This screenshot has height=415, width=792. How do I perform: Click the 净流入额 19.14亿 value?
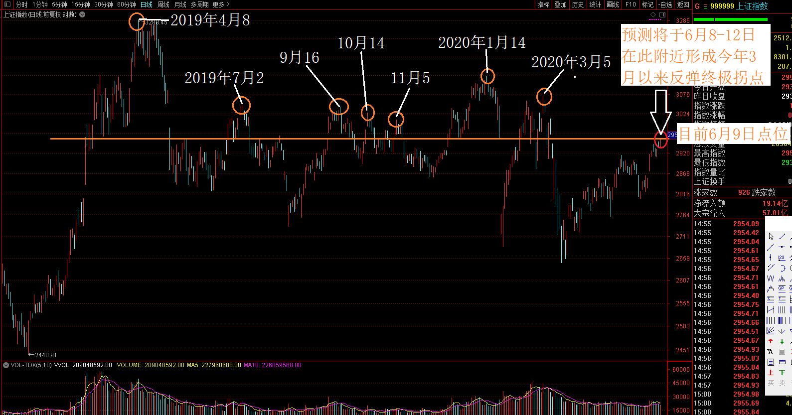click(776, 203)
